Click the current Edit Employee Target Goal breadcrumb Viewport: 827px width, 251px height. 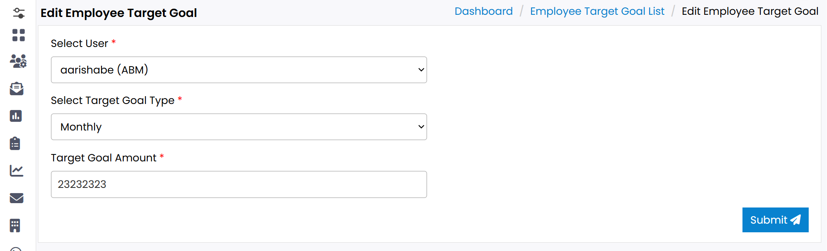pyautogui.click(x=750, y=11)
